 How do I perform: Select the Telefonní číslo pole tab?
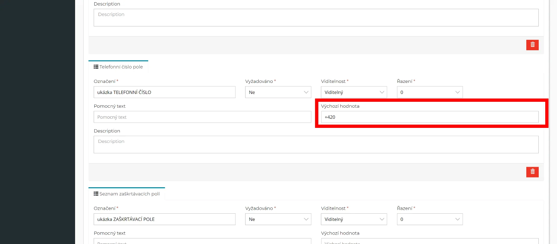(121, 67)
